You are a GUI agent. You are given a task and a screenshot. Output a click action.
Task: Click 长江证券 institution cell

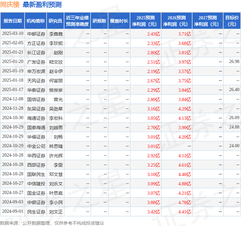[36, 53]
